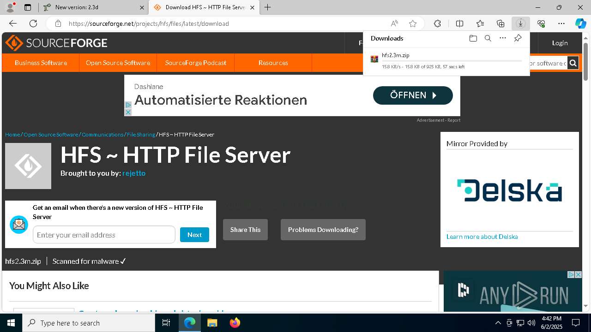Screen dimensions: 591x332
Task: Click the Read aloud icon
Action: point(394,24)
